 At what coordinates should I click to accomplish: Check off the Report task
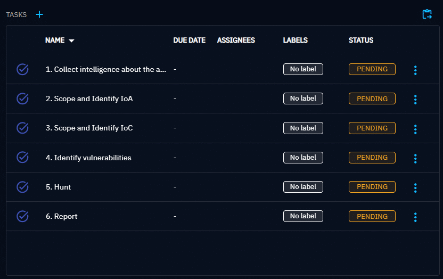pos(22,216)
